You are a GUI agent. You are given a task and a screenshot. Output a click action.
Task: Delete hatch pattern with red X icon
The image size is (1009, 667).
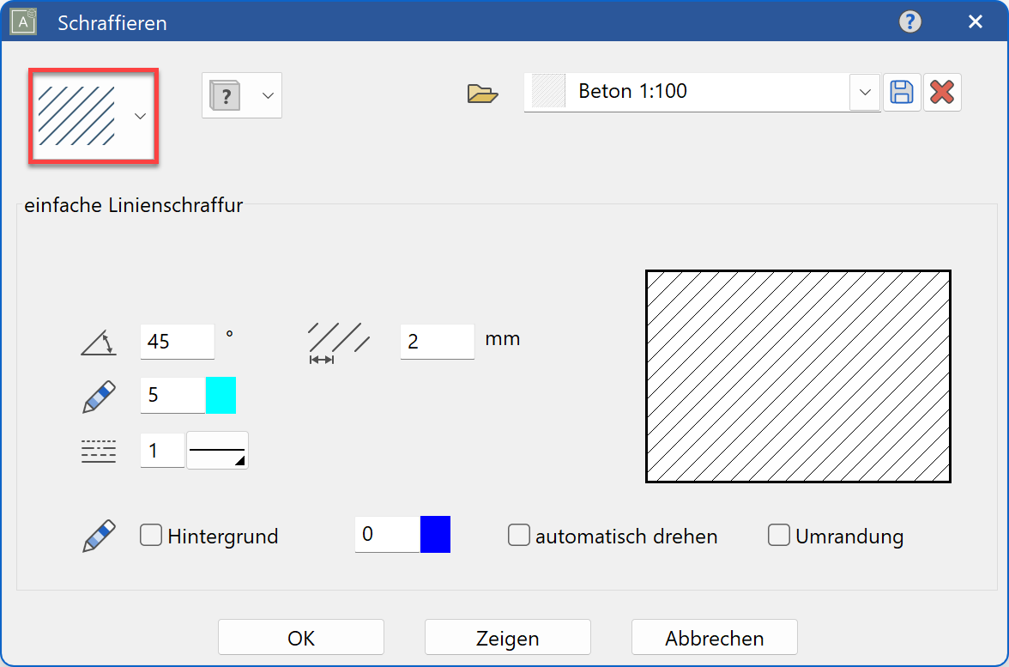tap(942, 92)
